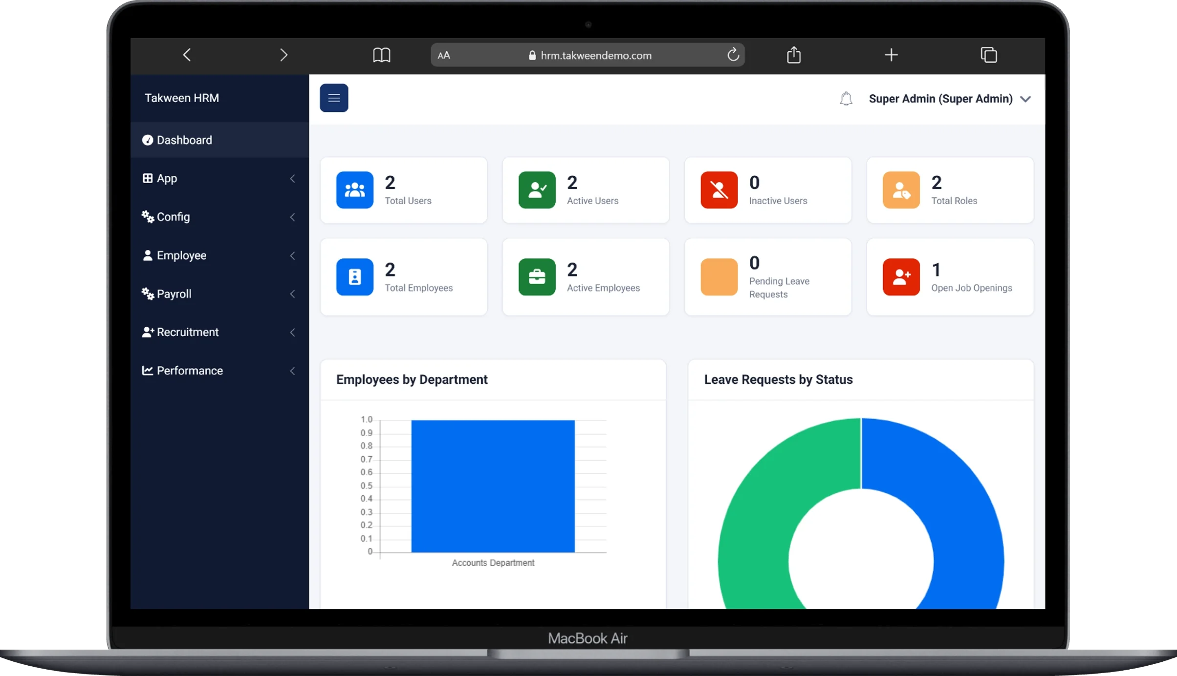Click the red Inactive Users slash icon
The width and height of the screenshot is (1177, 676).
pos(719,190)
